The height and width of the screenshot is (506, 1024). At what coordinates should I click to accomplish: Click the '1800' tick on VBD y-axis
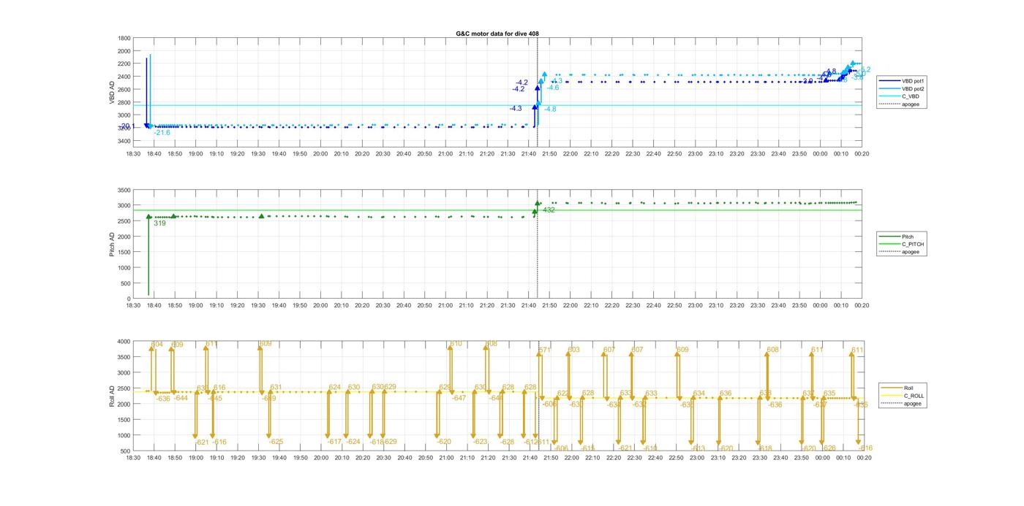click(124, 38)
